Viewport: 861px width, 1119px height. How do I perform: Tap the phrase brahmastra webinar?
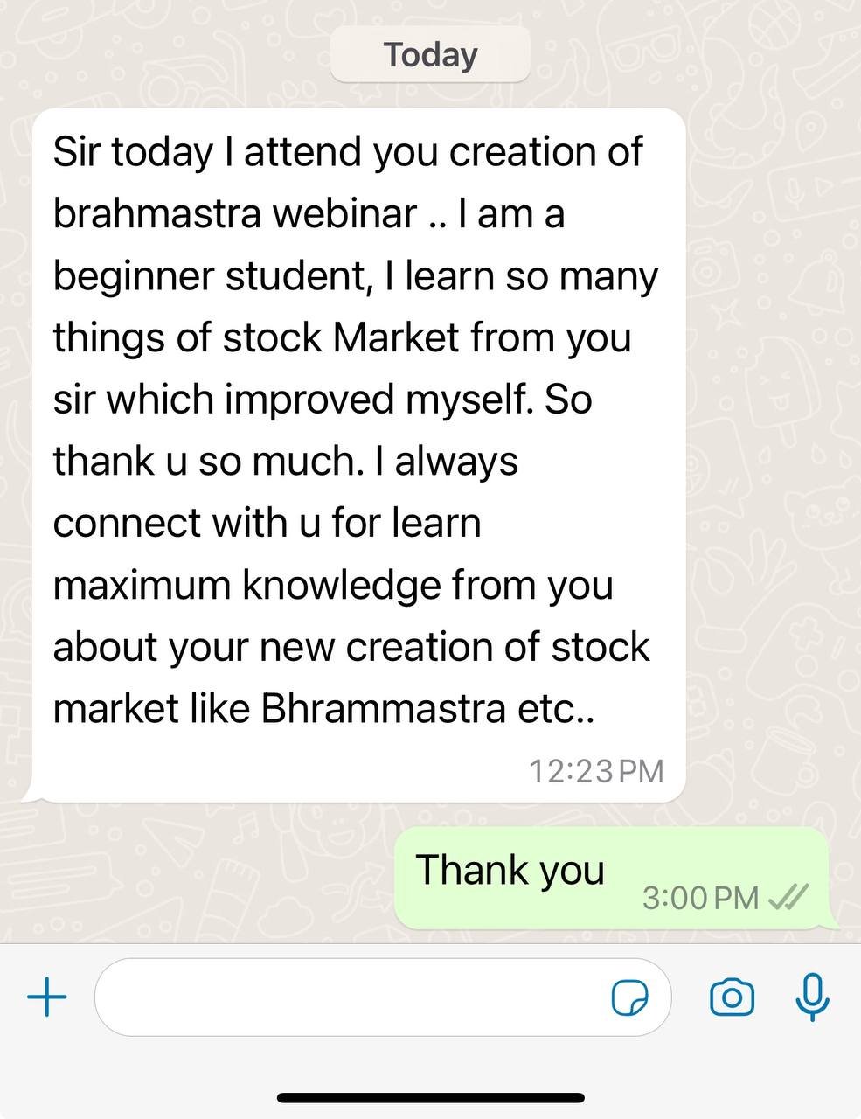click(x=234, y=213)
